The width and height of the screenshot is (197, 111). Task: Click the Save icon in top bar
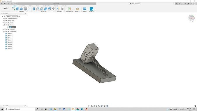[x=8, y=4]
